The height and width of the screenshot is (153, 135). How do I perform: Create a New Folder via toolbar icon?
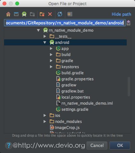pos(42,14)
